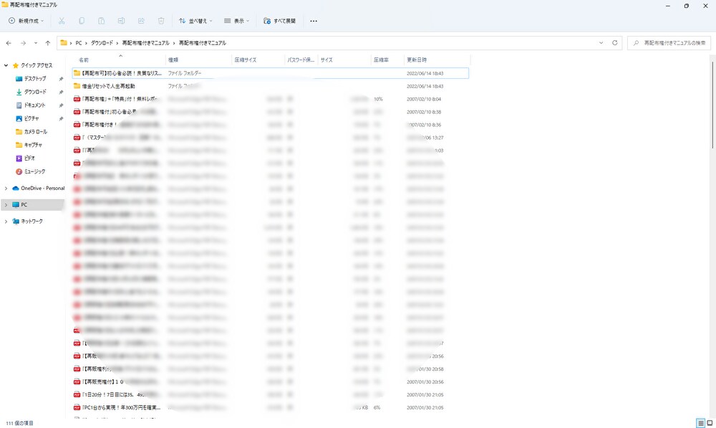The width and height of the screenshot is (716, 428).
Task: Go up one folder level
Action: pyautogui.click(x=47, y=43)
